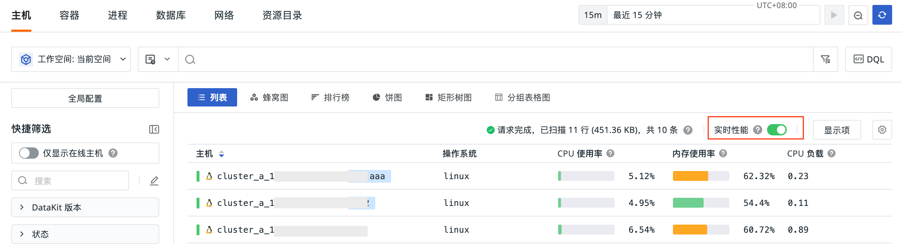Screen dimensions: 902x244
Task: Toggle the 实时性能 switch off
Action: pyautogui.click(x=777, y=130)
